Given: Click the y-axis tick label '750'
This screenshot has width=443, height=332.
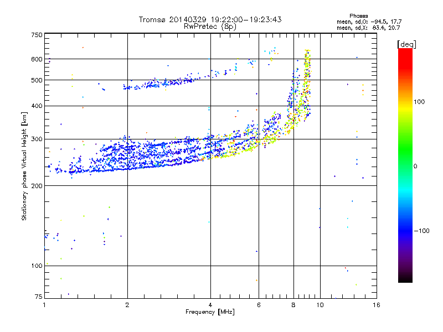Looking at the screenshot, I should [x=37, y=35].
